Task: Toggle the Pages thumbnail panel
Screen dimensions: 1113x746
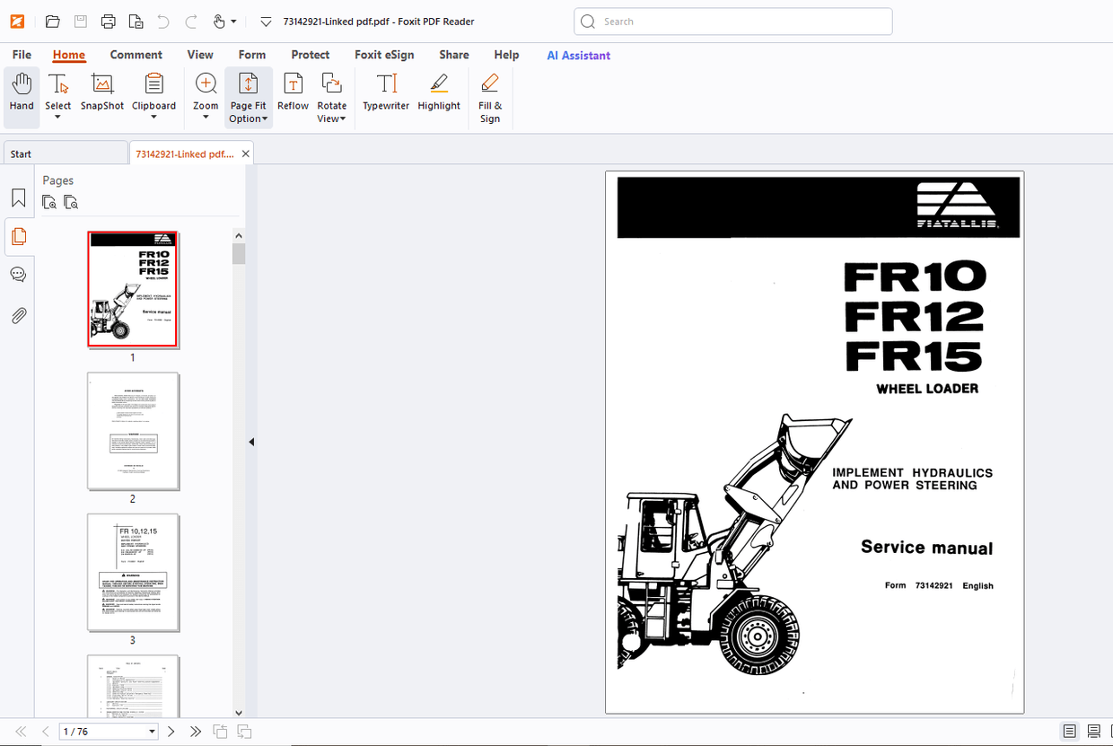Action: tap(18, 237)
